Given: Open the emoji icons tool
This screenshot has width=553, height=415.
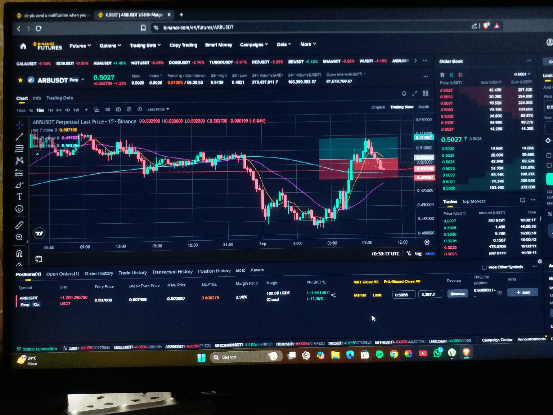Looking at the screenshot, I should pyautogui.click(x=19, y=209).
